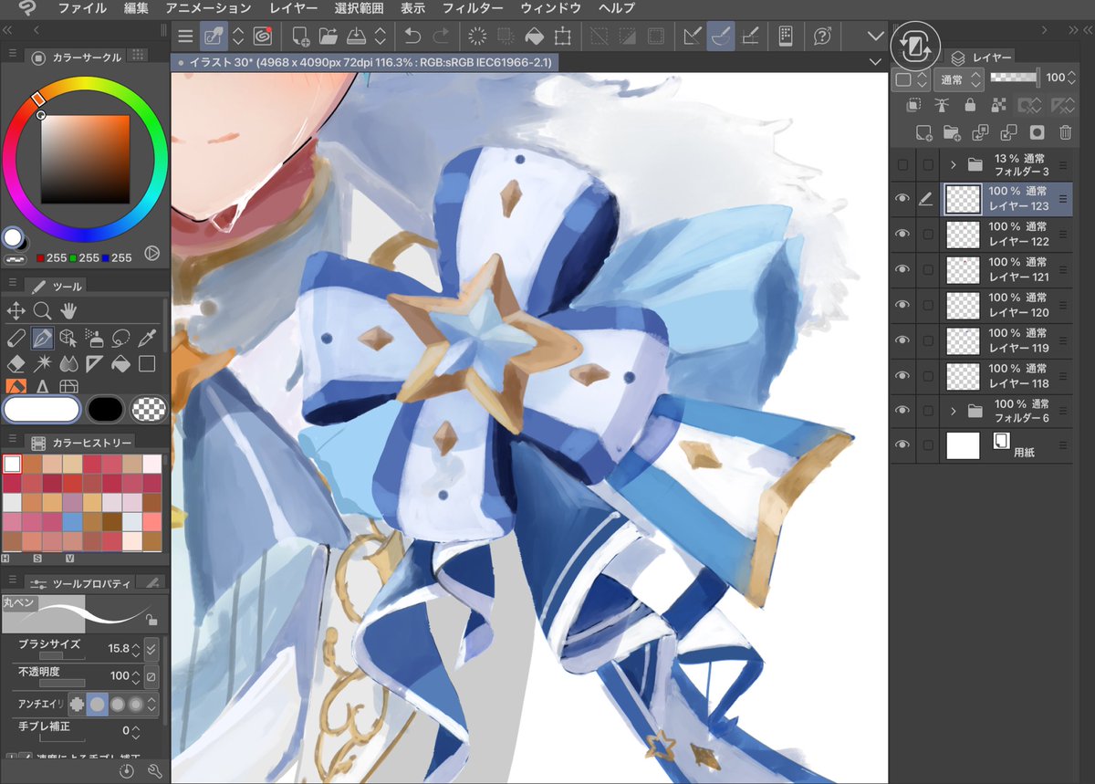Click the Save icon in command bar
The image size is (1095, 784).
[x=357, y=36]
